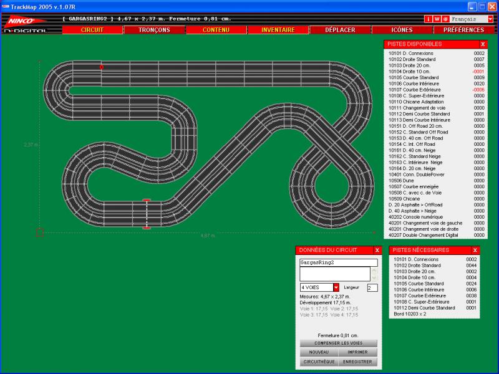Click the ENREGISTRER button

click(x=357, y=362)
